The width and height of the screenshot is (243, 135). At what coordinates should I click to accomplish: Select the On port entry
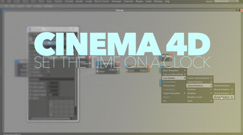click(x=174, y=101)
